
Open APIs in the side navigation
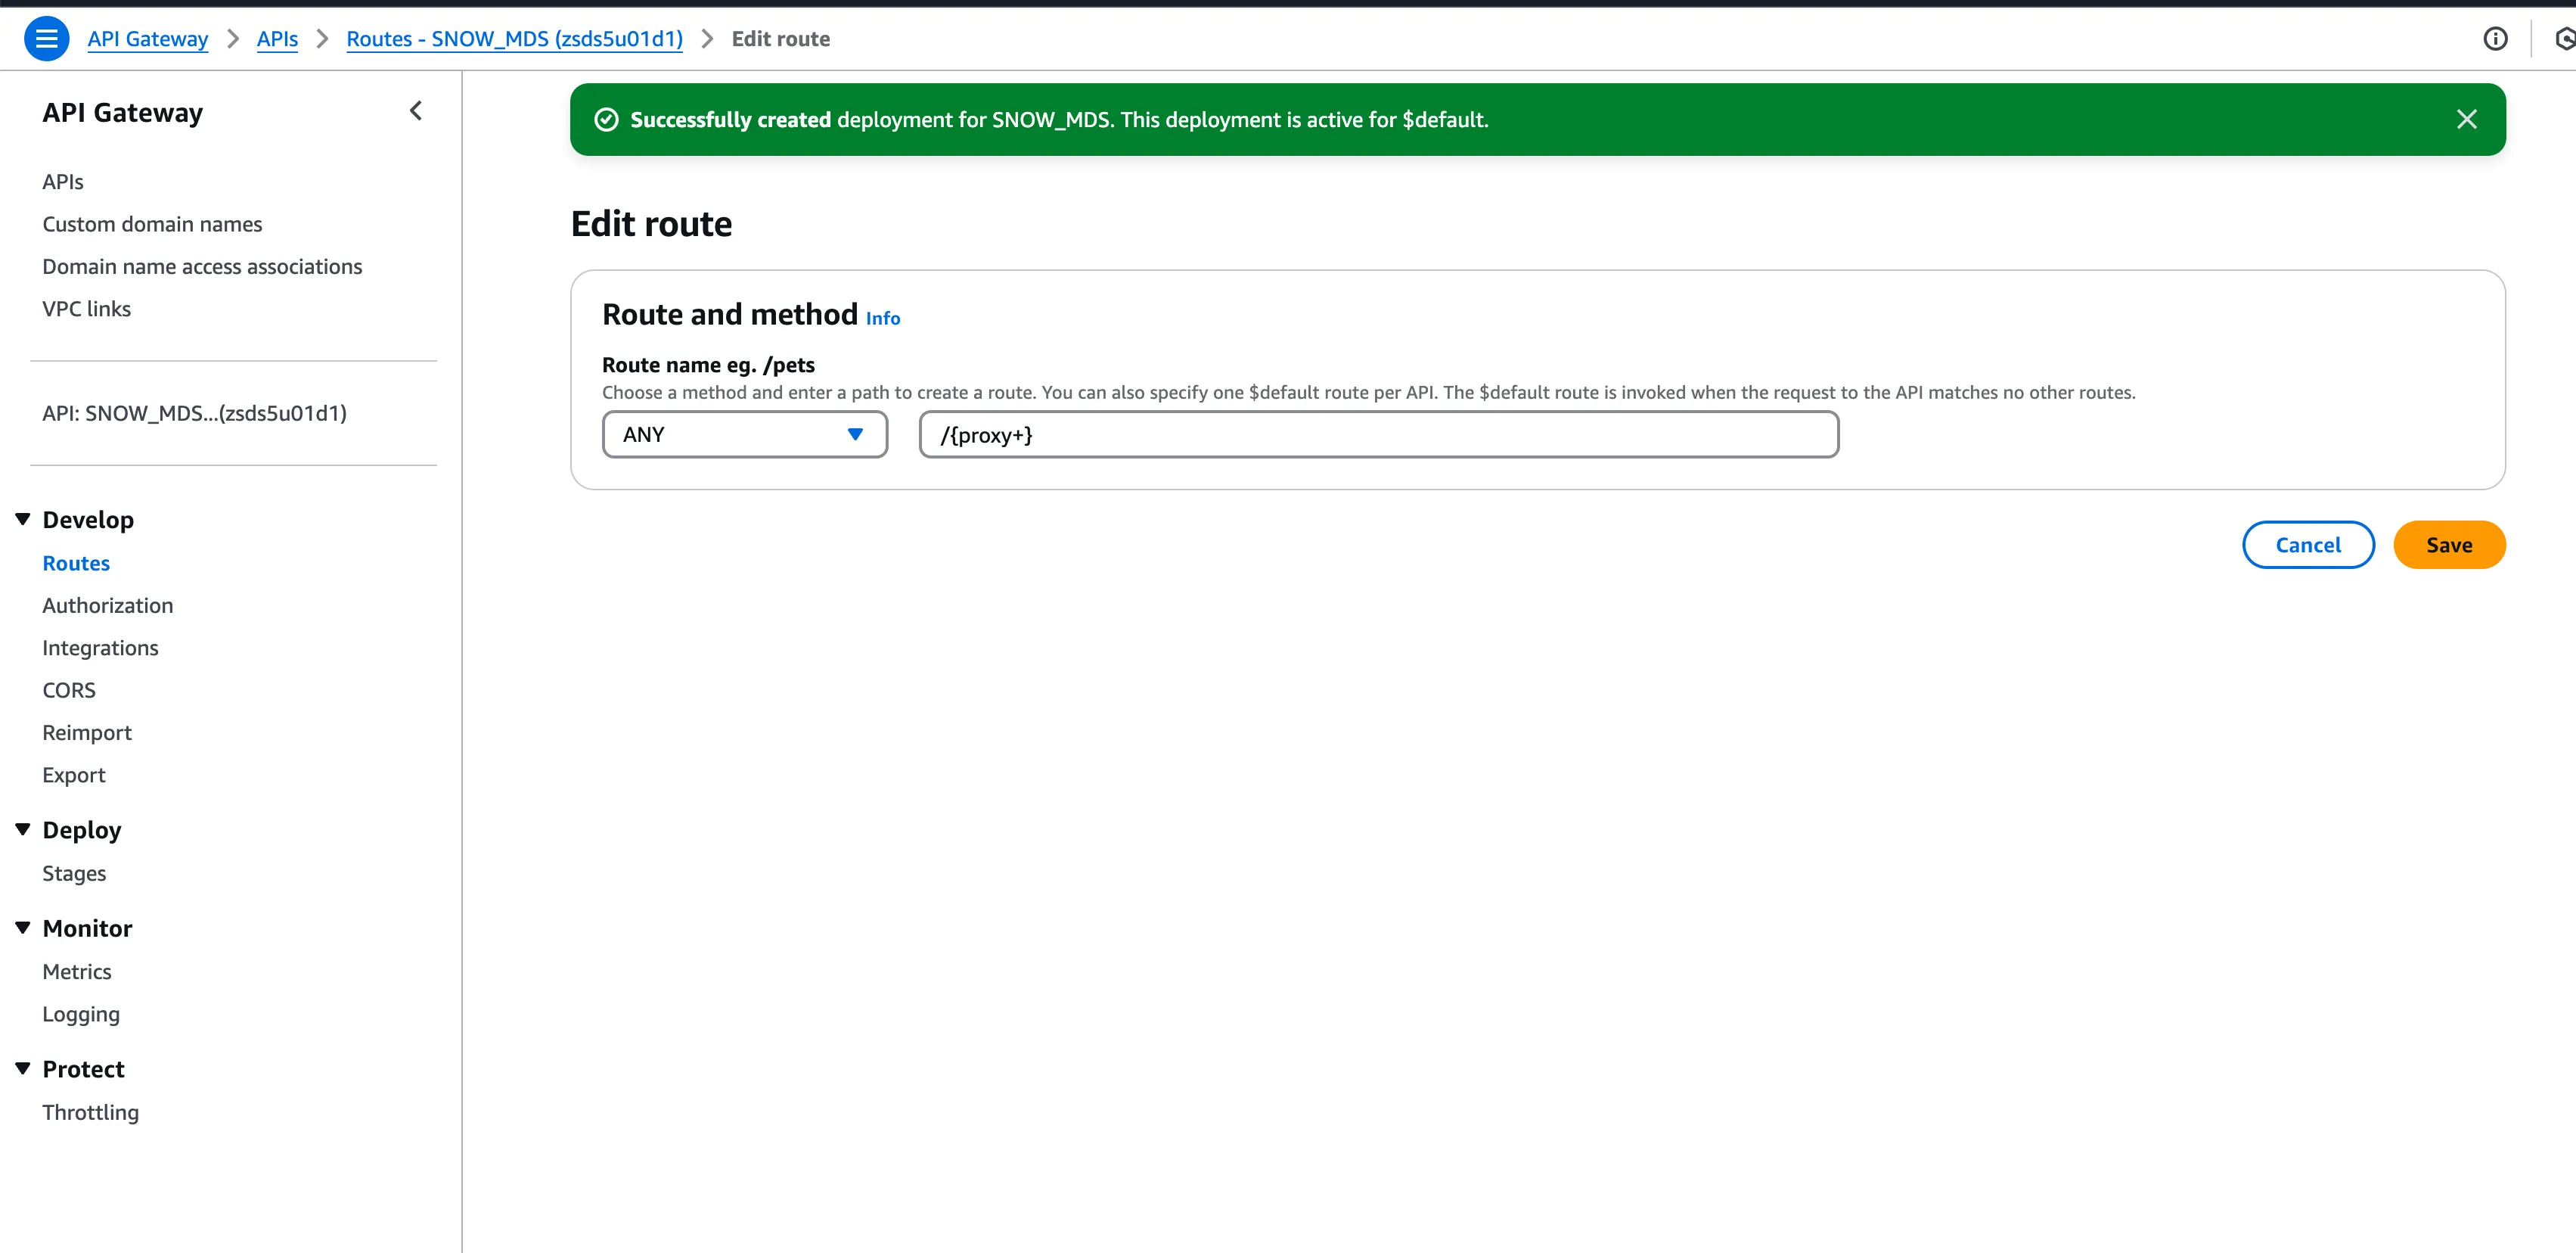pyautogui.click(x=63, y=182)
